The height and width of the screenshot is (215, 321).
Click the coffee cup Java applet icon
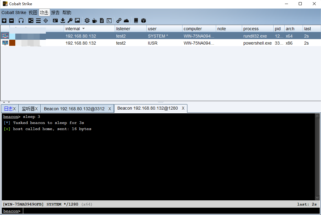click(94, 21)
